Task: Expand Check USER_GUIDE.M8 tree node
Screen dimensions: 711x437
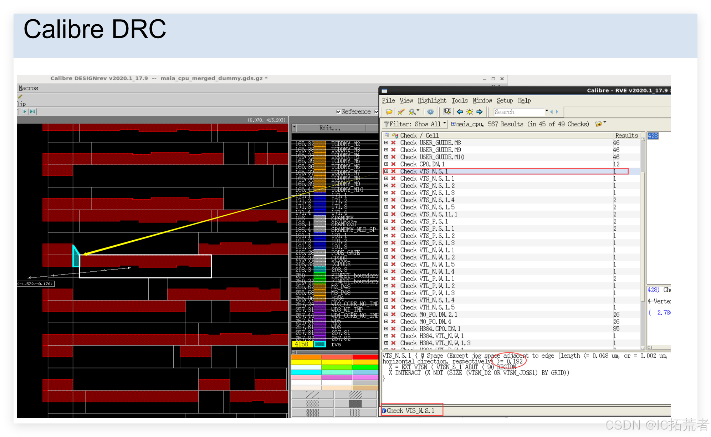Action: 386,142
